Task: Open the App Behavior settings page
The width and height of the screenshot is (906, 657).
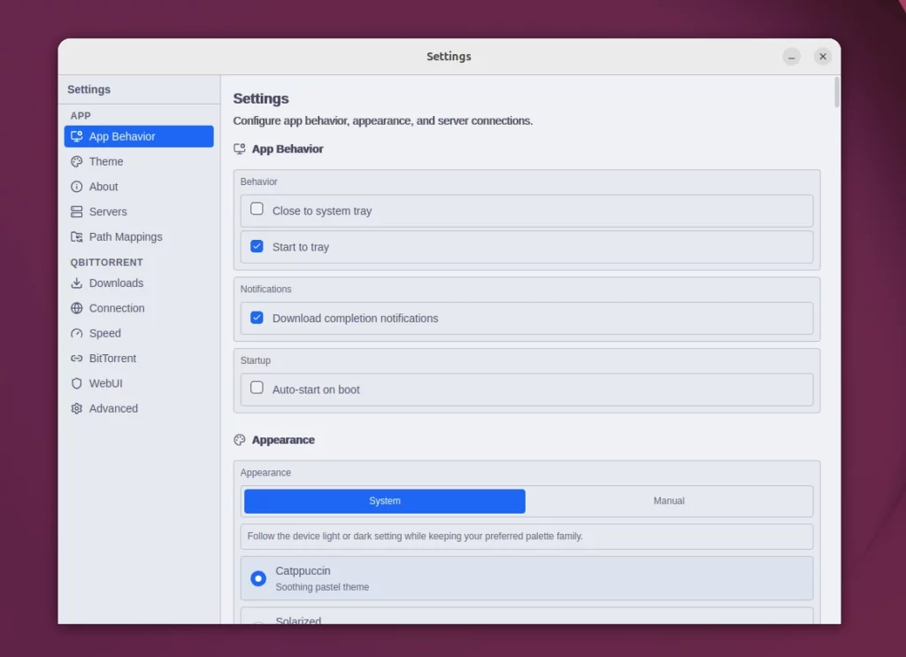Action: [139, 136]
